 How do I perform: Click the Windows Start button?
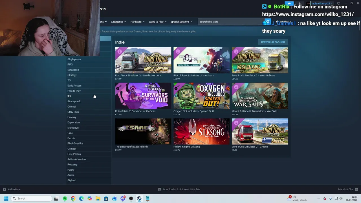[6, 198]
